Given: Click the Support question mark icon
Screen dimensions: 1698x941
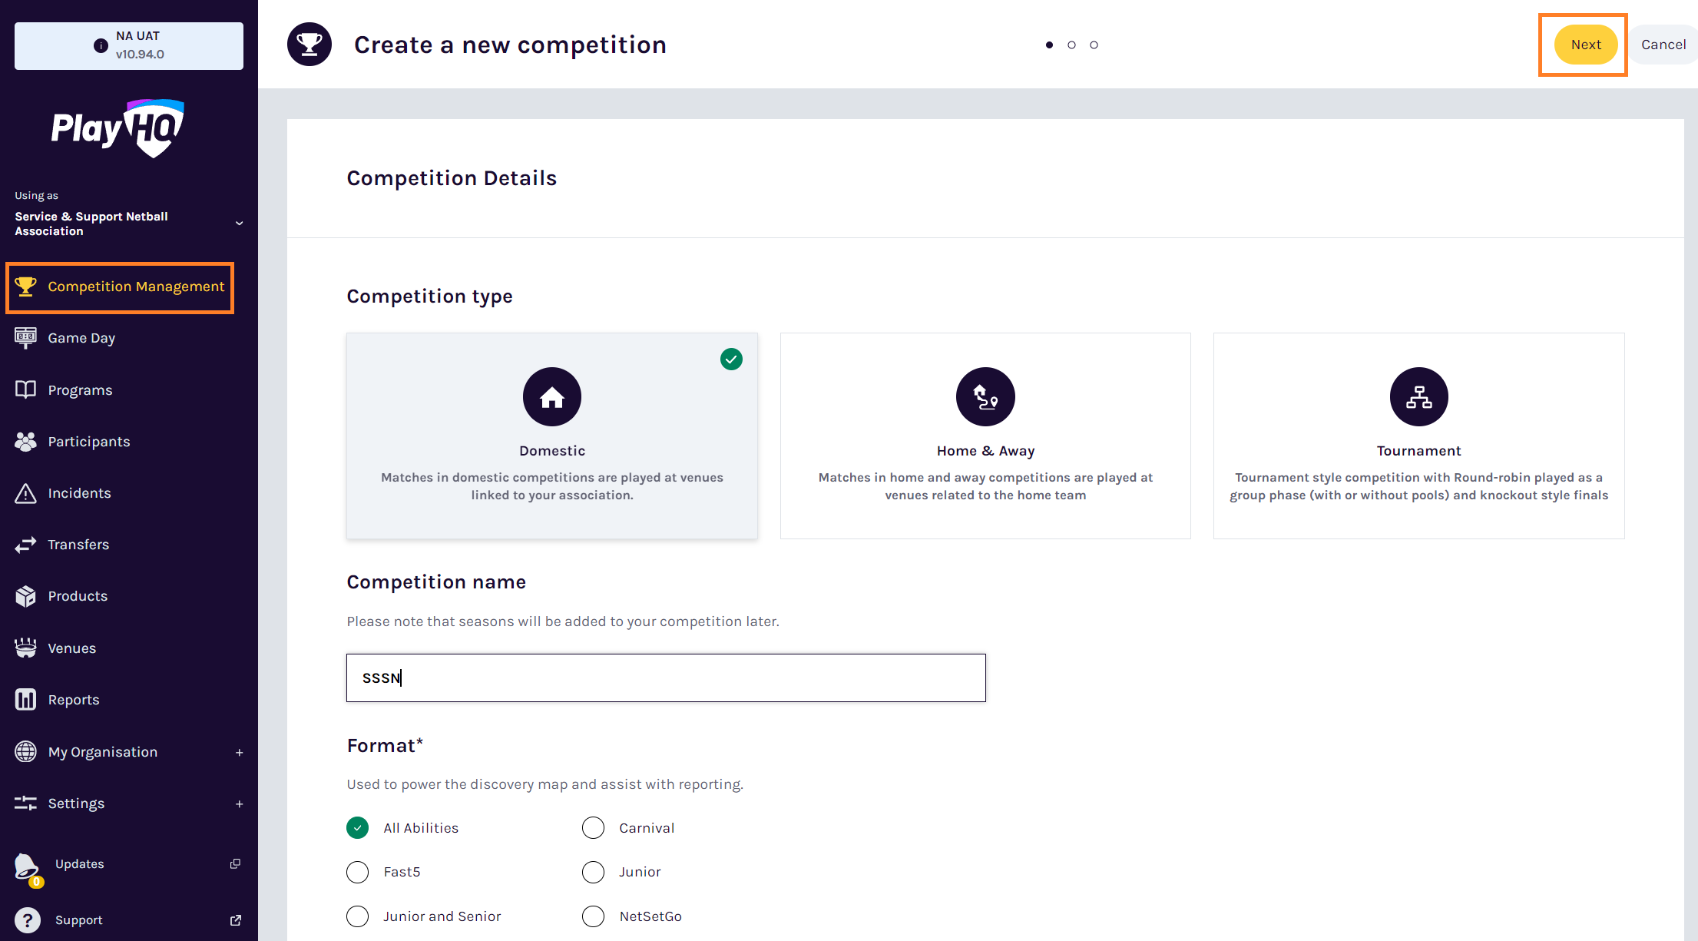Looking at the screenshot, I should 27,920.
